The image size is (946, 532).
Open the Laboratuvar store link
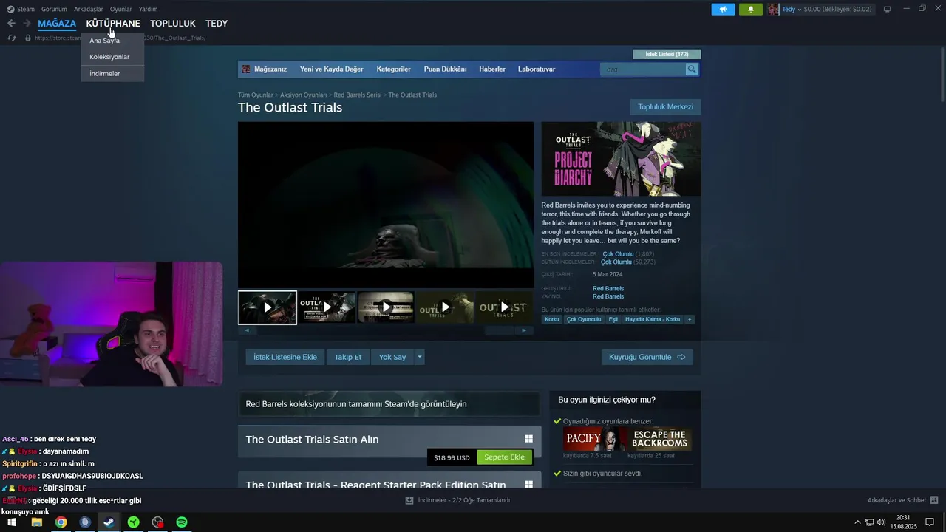[x=537, y=69]
